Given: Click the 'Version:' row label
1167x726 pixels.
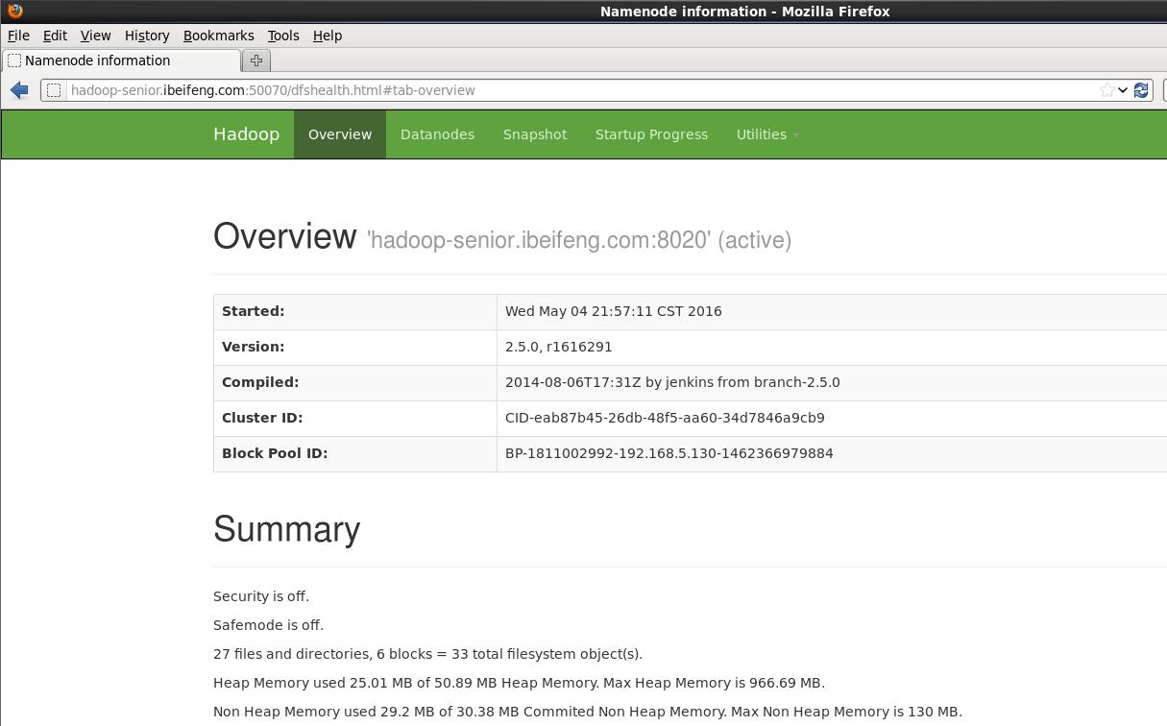Looking at the screenshot, I should click(253, 347).
